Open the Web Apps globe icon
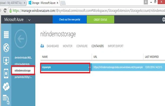Image resolution: width=165 pixels, height=106 pixels. pyautogui.click(x=6, y=48)
